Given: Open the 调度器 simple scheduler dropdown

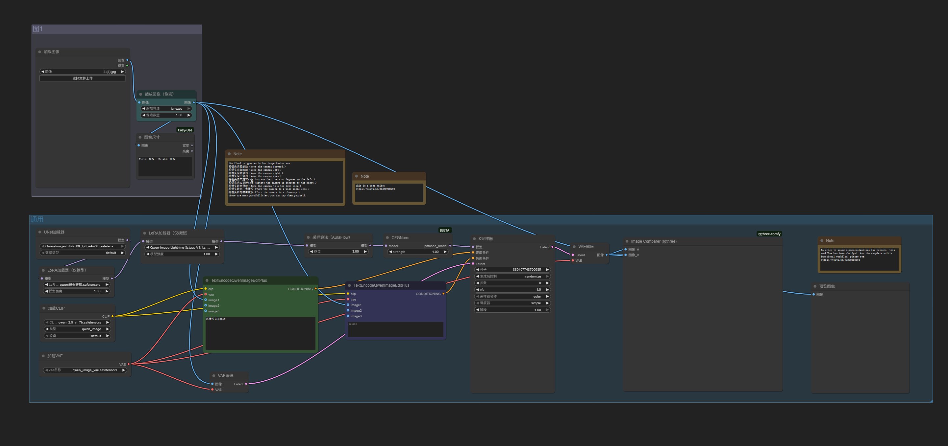Looking at the screenshot, I should click(512, 303).
